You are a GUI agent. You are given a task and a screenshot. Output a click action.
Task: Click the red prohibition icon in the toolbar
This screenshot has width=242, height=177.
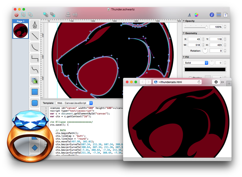click(x=16, y=15)
